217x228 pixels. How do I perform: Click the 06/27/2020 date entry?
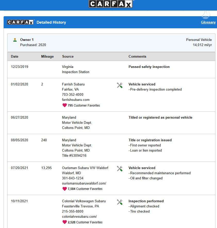[20, 117]
